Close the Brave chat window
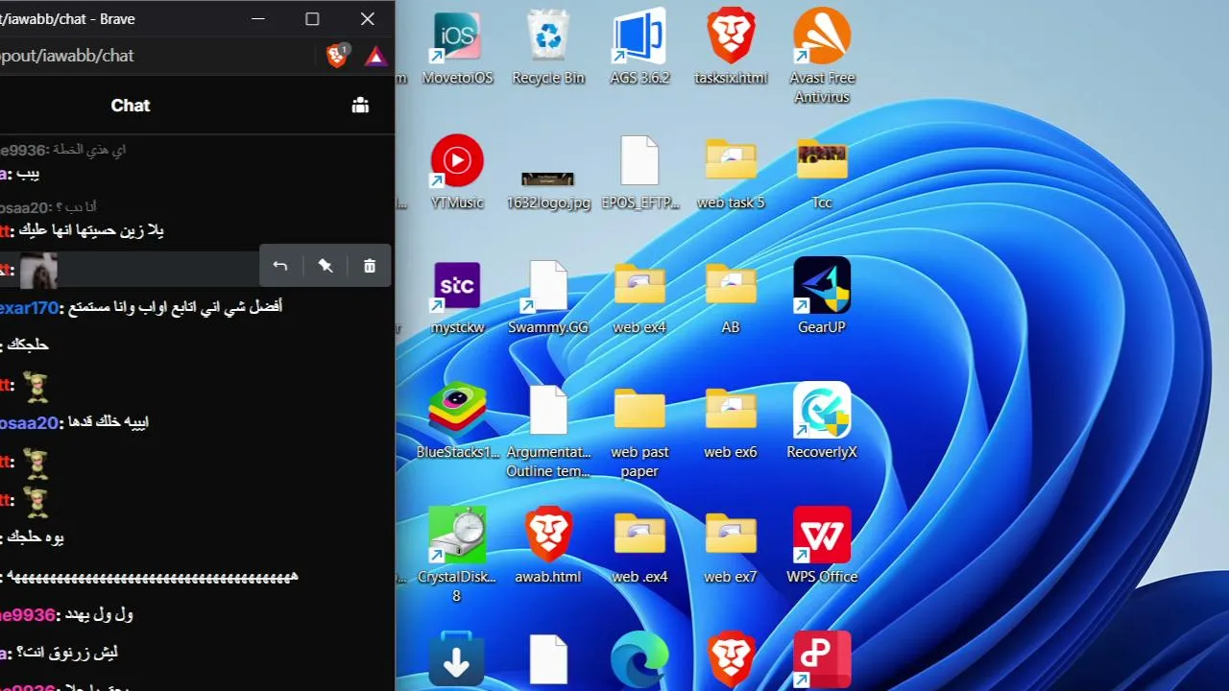This screenshot has height=691, width=1229. pos(368,19)
